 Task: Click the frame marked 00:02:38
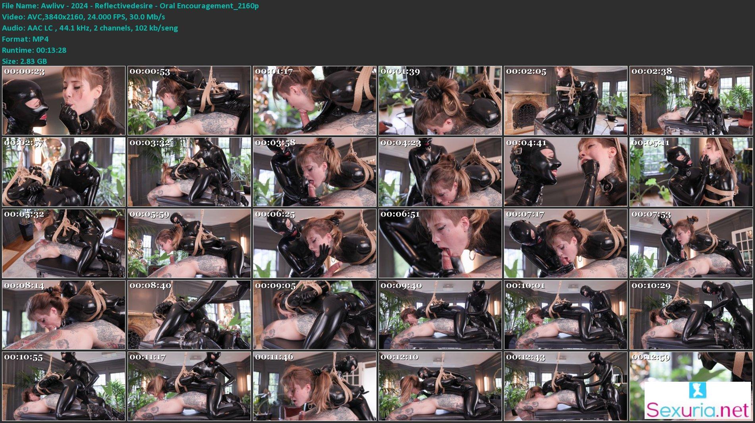(x=691, y=101)
